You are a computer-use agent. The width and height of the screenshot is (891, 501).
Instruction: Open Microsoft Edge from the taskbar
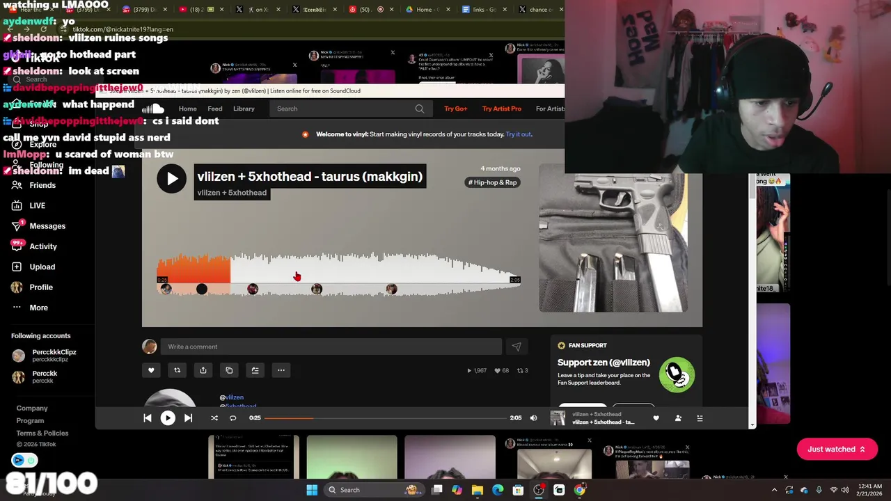point(498,490)
